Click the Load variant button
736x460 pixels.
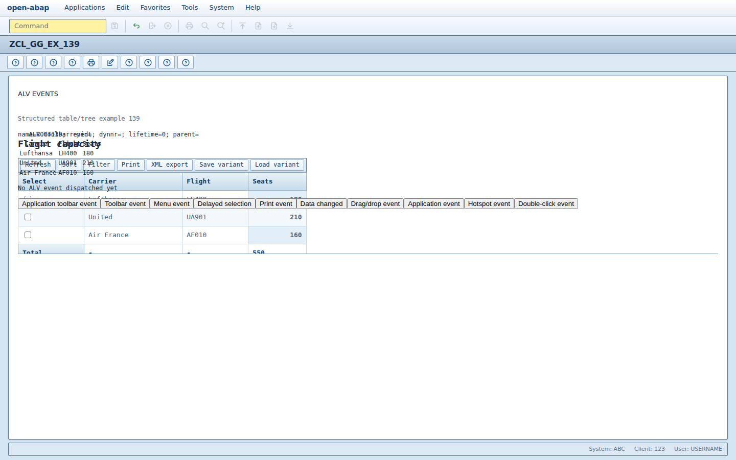[x=277, y=165]
